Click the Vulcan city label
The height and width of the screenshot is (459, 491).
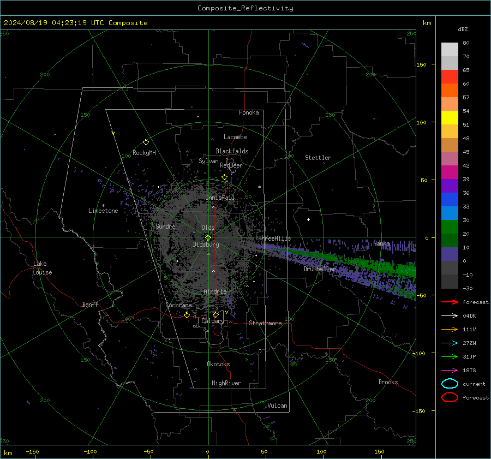[x=278, y=406]
